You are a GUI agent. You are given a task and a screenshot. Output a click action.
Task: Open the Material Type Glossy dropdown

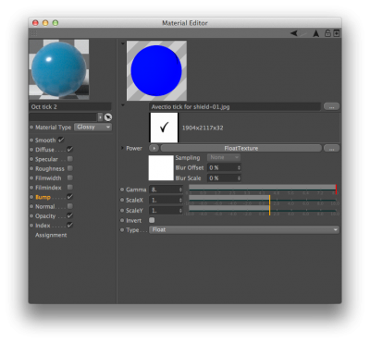coord(92,127)
